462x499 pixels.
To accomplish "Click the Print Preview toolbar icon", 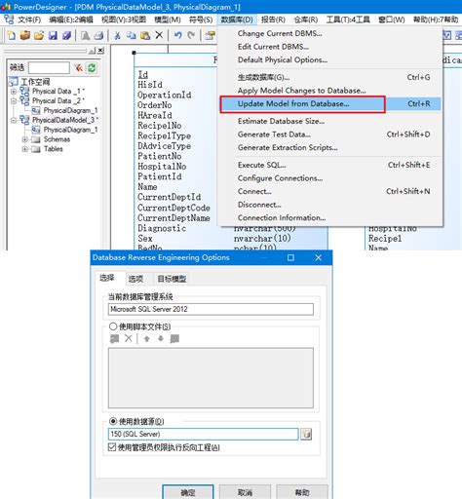I will pos(85,35).
